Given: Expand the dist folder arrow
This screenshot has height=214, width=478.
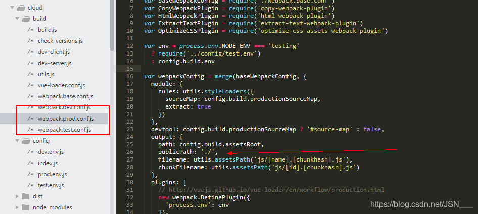Looking at the screenshot, I should tap(17, 196).
